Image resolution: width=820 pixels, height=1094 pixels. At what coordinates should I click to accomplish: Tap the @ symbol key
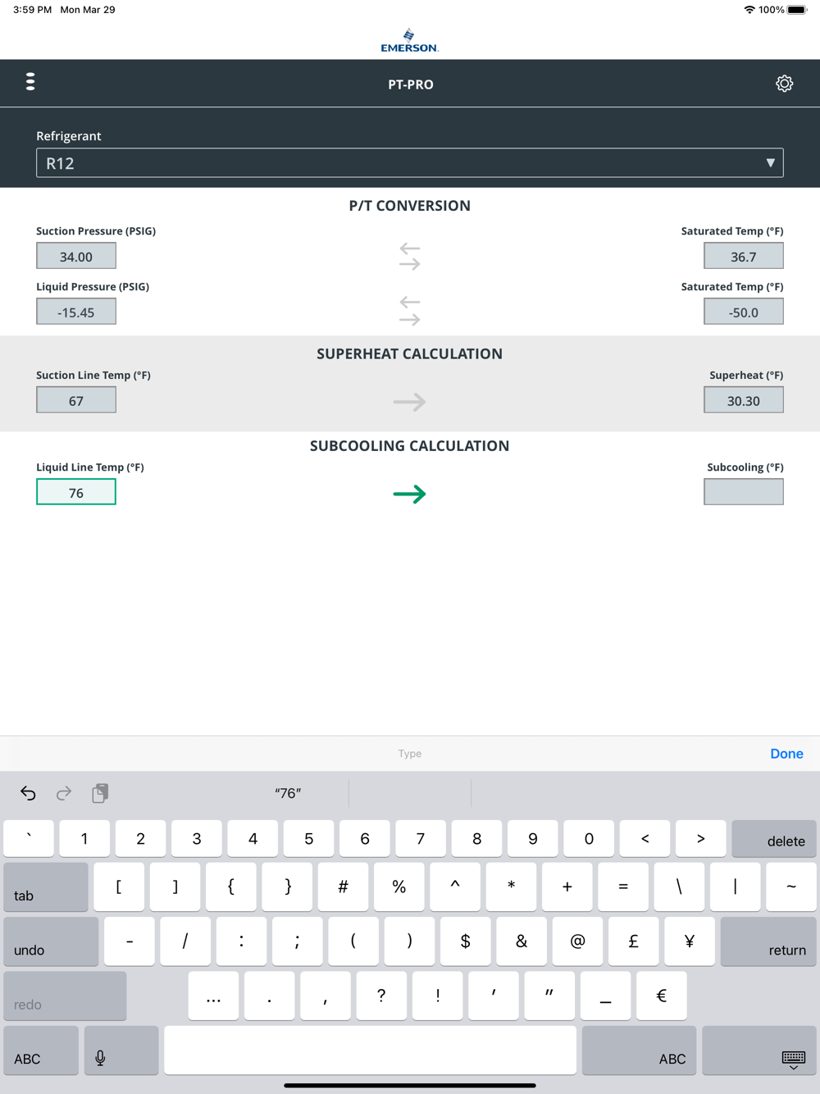(x=577, y=941)
